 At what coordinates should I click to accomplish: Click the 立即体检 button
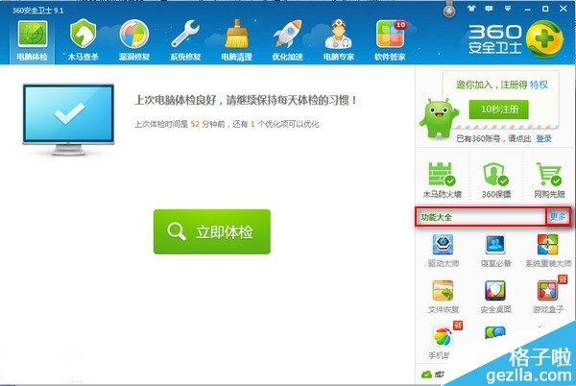pyautogui.click(x=212, y=231)
